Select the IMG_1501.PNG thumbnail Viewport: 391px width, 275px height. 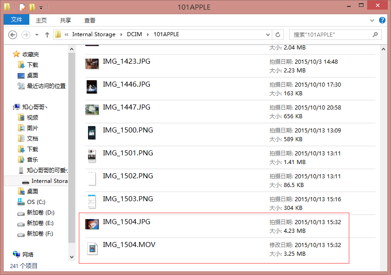(92, 155)
